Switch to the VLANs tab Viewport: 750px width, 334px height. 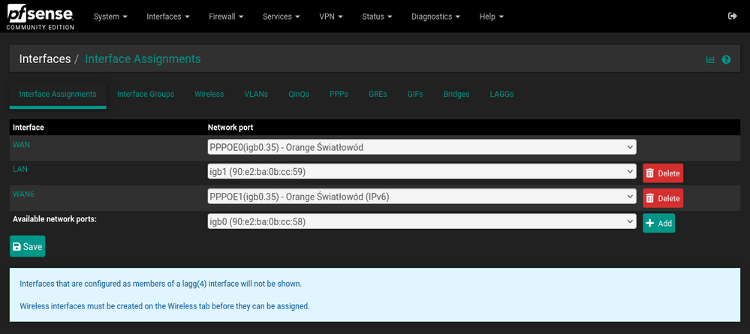[256, 94]
